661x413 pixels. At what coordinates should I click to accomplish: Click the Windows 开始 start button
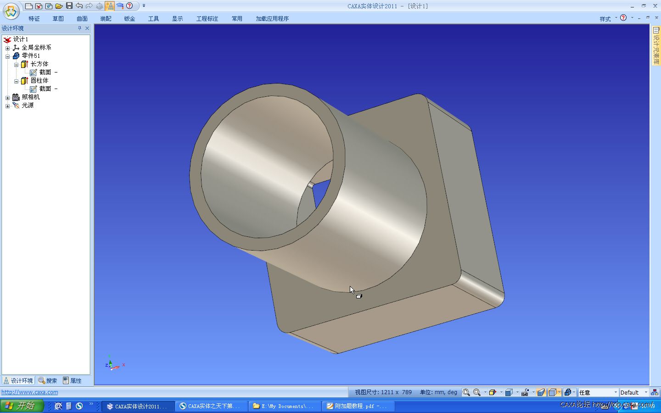tap(22, 406)
